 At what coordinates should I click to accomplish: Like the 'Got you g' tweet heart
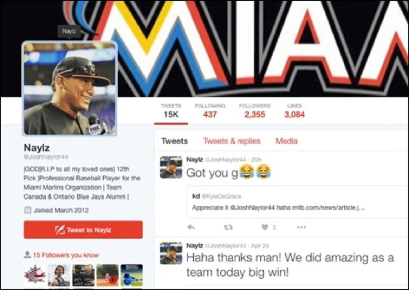pyautogui.click(x=265, y=227)
